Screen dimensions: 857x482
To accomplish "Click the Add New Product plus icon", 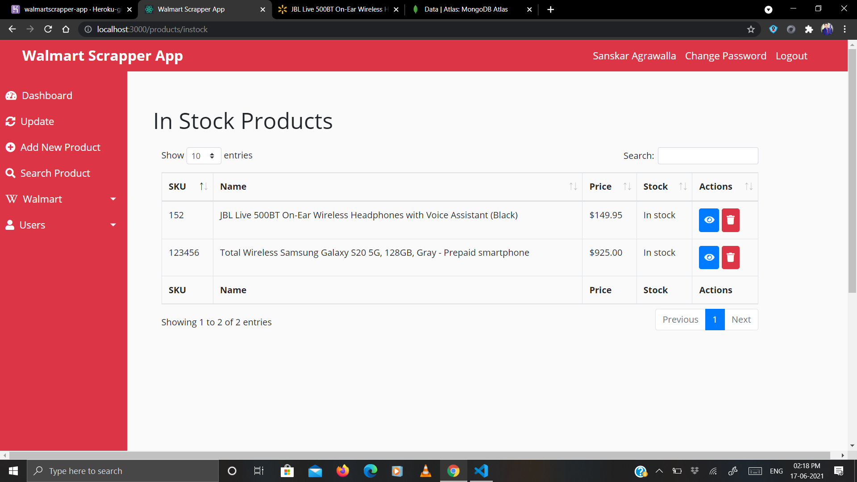I will click(11, 147).
